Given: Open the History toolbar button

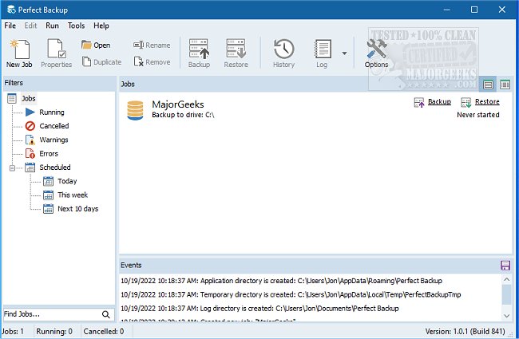Looking at the screenshot, I should coord(283,53).
